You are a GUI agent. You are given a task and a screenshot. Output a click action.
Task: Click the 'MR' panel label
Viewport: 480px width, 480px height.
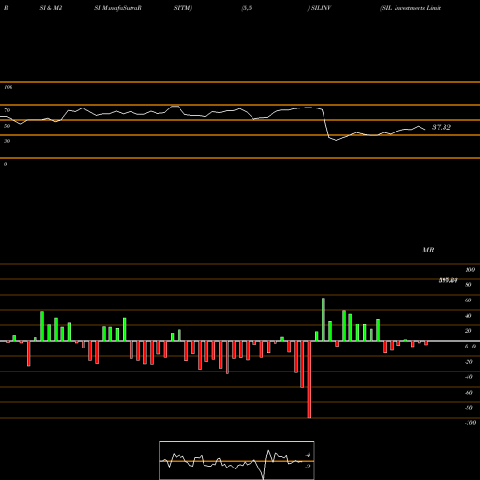[x=428, y=250]
